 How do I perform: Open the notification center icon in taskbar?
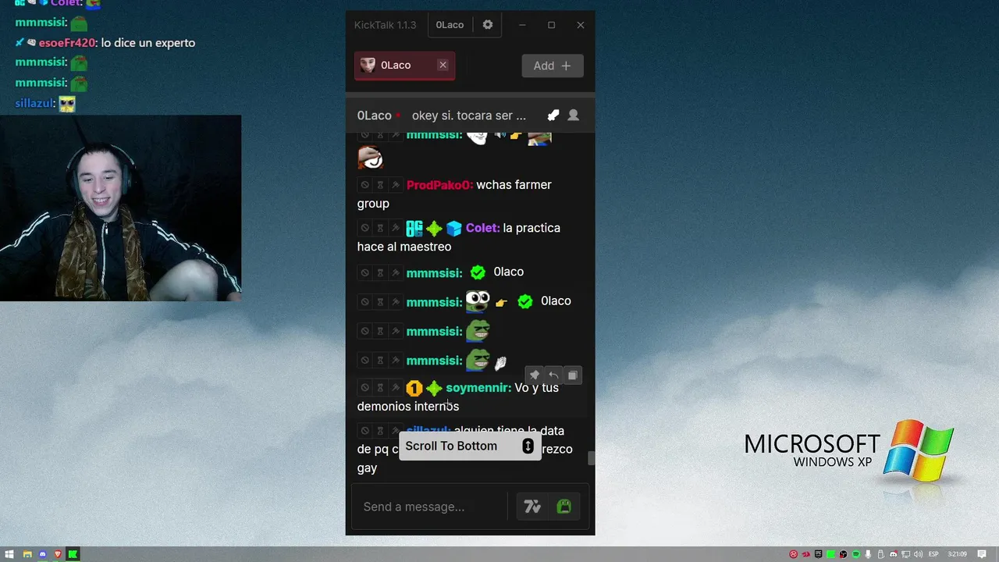click(x=982, y=554)
